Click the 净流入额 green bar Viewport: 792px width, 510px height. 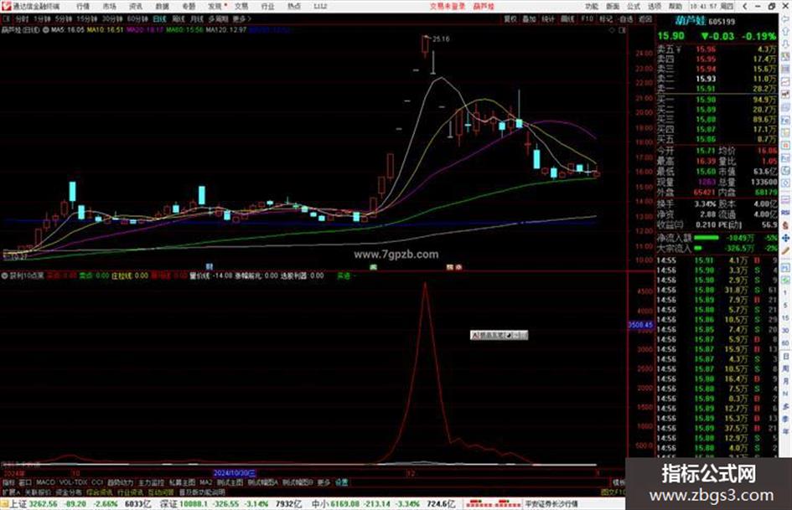(707, 237)
